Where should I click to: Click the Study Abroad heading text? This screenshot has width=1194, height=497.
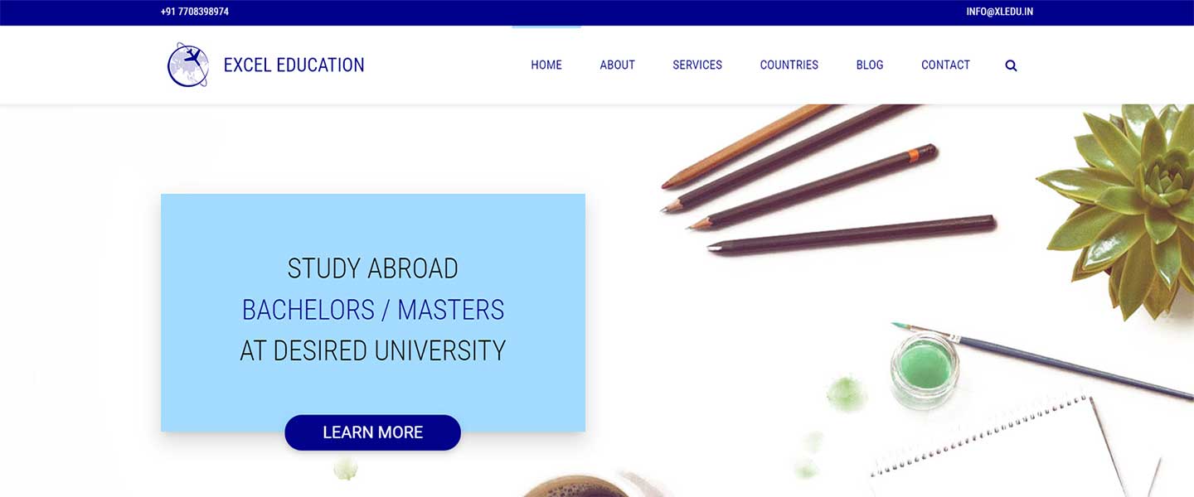[373, 268]
